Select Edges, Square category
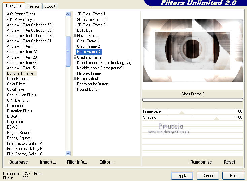Image resolution: width=247 pixels, height=181 pixels. (19, 138)
